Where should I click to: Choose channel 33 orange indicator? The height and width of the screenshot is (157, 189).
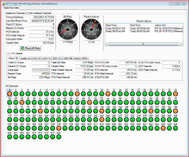(175, 94)
